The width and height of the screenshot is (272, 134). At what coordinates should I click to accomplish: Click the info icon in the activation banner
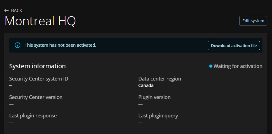[x=18, y=45]
